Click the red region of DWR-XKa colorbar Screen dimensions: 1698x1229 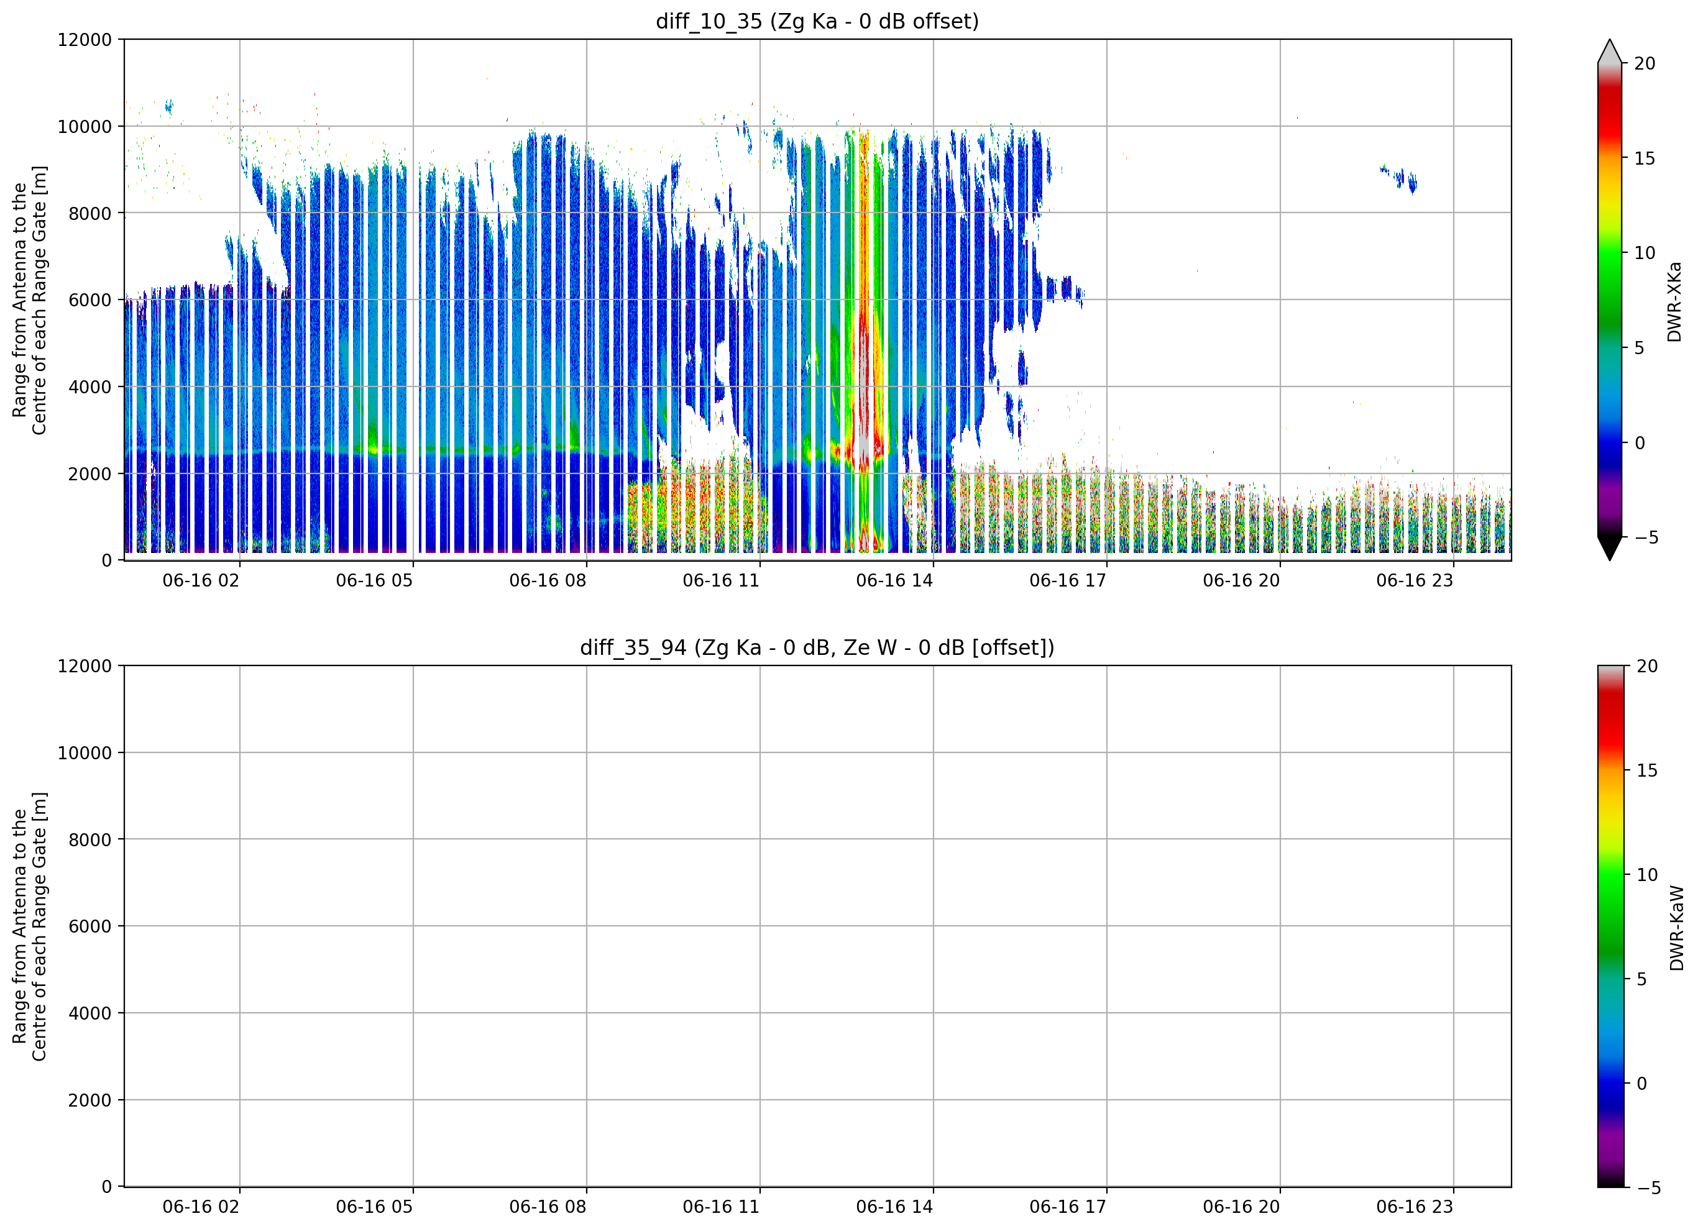(1610, 112)
